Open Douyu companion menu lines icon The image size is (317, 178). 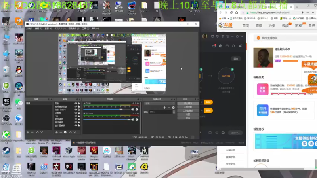coord(227,36)
